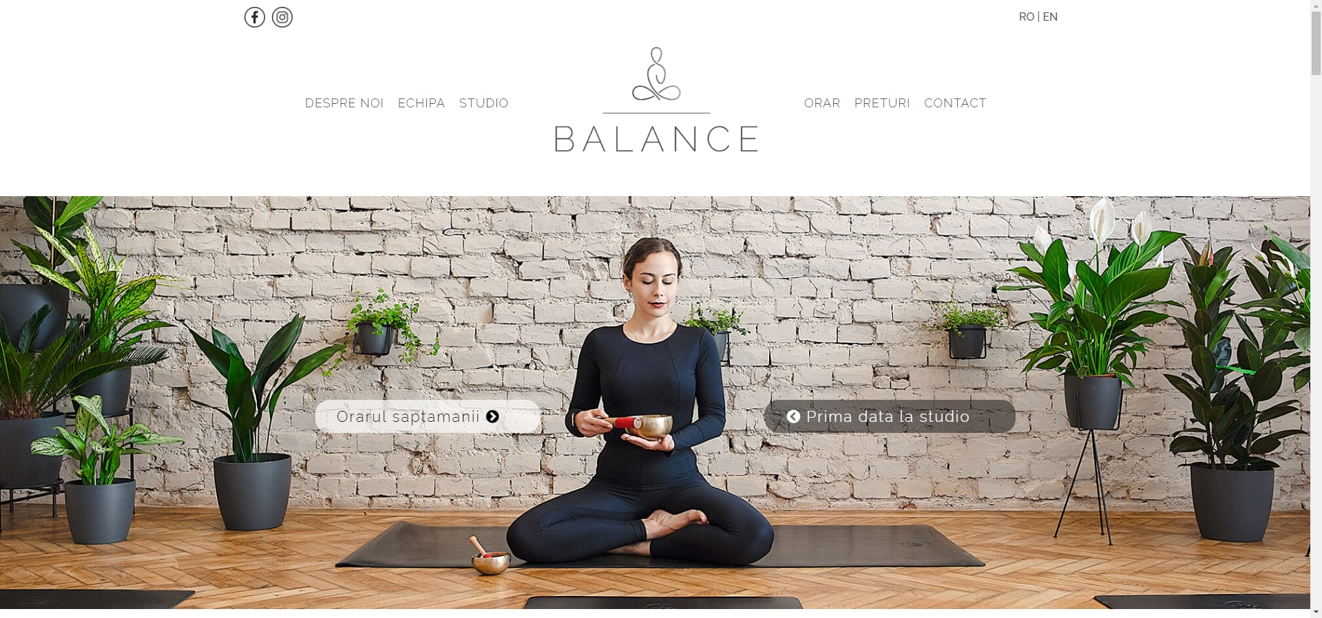Open the Instagram profile icon

point(282,17)
